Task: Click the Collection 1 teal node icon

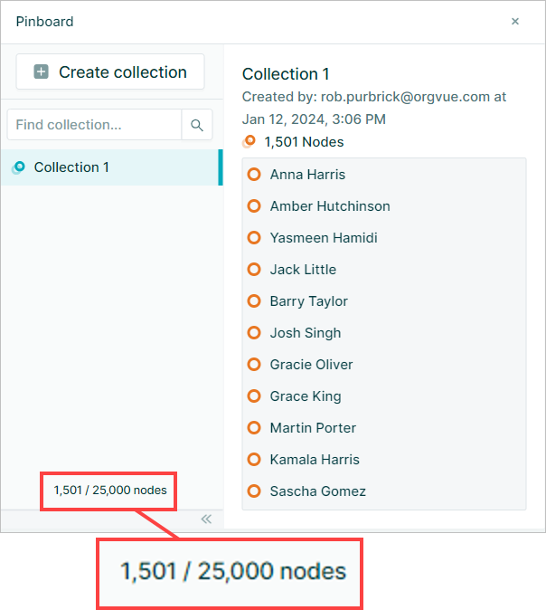Action: coord(18,167)
